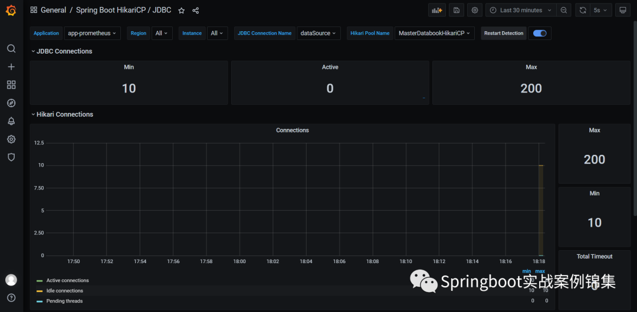
Task: Cycle view mode monitor icon
Action: pyautogui.click(x=623, y=10)
